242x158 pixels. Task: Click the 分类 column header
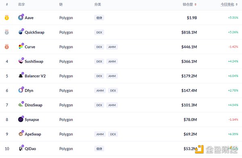point(98,4)
